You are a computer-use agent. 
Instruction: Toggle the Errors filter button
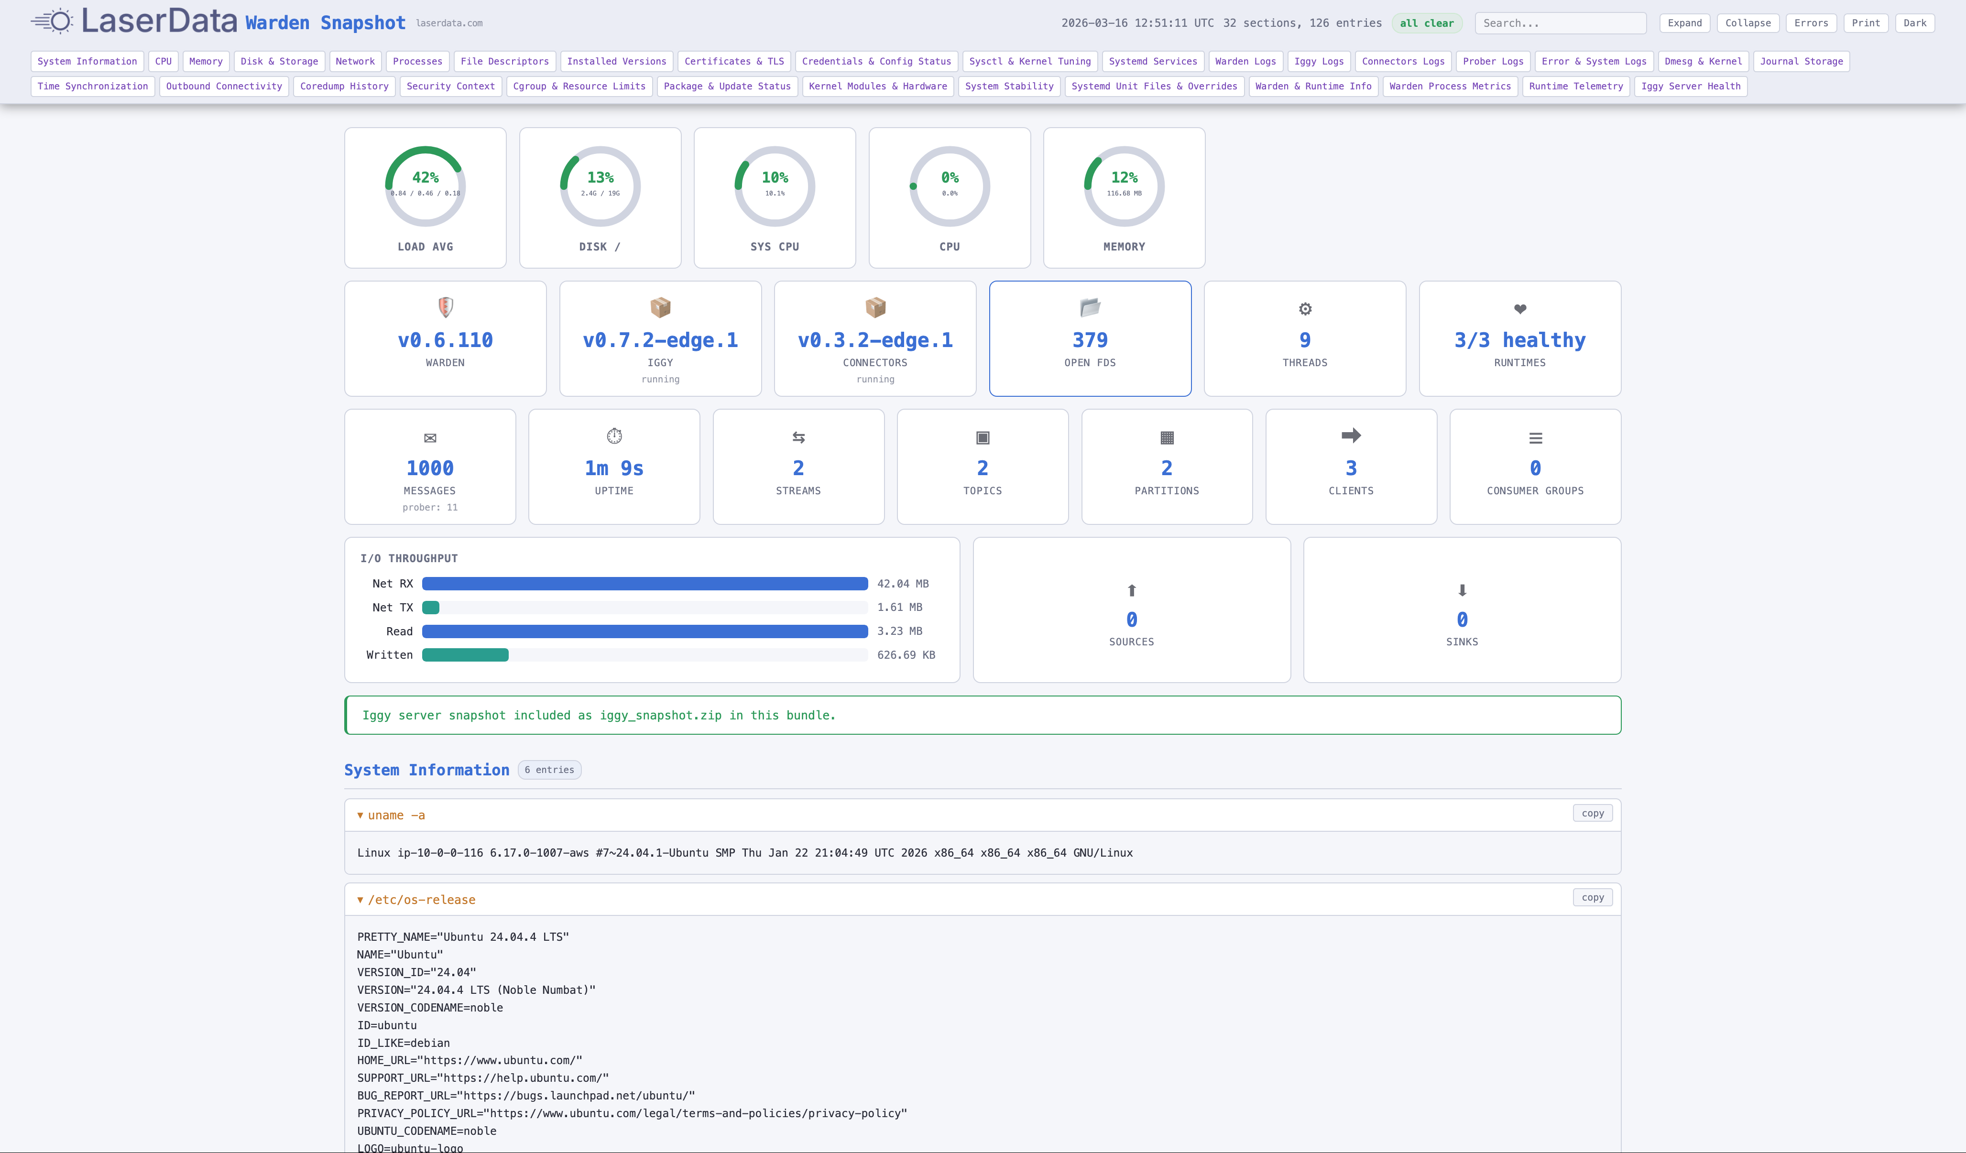1811,23
